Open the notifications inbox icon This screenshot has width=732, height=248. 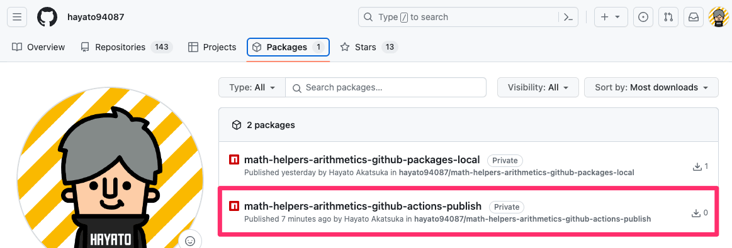pos(693,17)
